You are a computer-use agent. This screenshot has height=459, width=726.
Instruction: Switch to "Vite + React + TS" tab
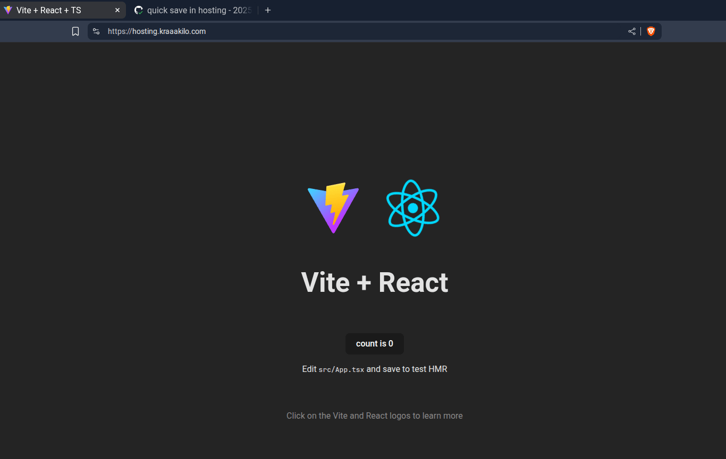49,10
